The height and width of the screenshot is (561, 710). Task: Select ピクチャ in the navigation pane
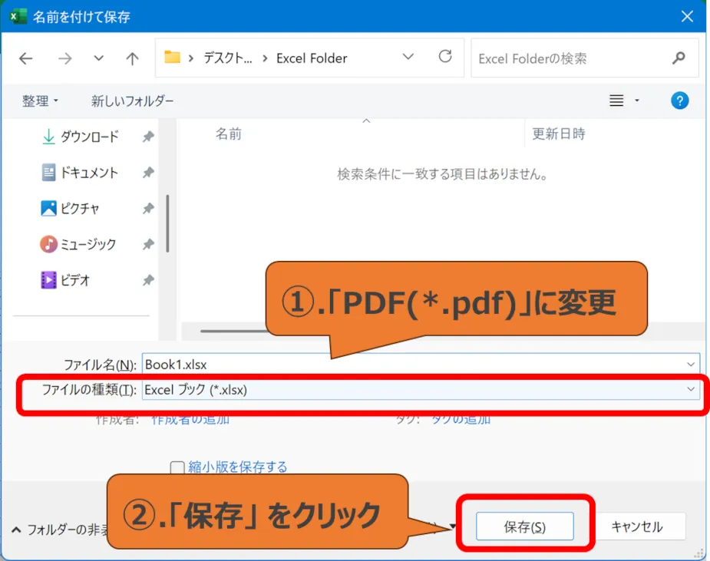[x=80, y=208]
